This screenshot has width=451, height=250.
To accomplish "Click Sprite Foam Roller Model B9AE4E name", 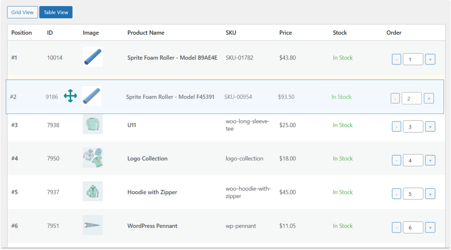I will [172, 57].
